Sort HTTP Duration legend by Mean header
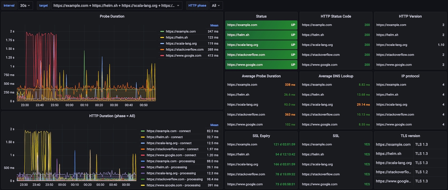Image resolution: width=448 pixels, height=190 pixels. (214, 125)
